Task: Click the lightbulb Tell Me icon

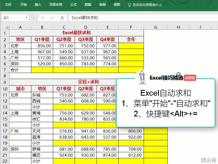Action: tap(129, 5)
